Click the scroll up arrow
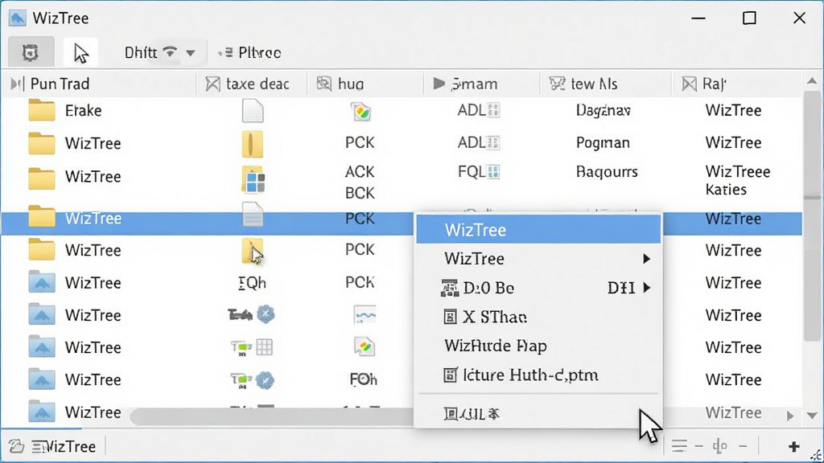The height and width of the screenshot is (463, 824). (x=812, y=81)
